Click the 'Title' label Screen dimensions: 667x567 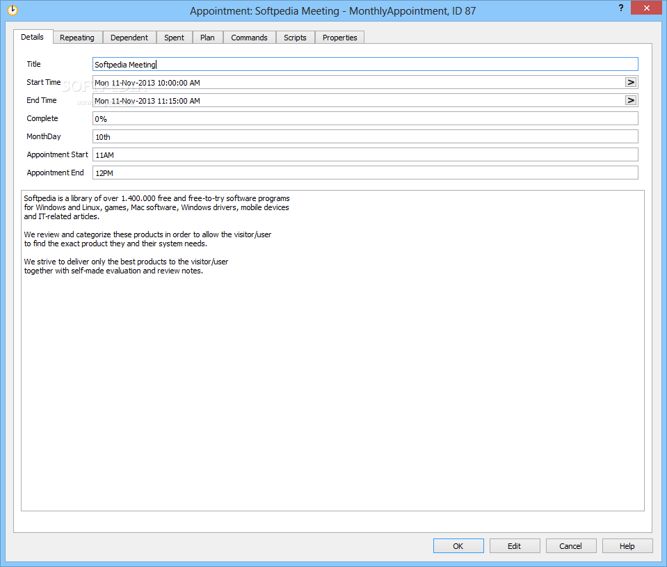[33, 64]
